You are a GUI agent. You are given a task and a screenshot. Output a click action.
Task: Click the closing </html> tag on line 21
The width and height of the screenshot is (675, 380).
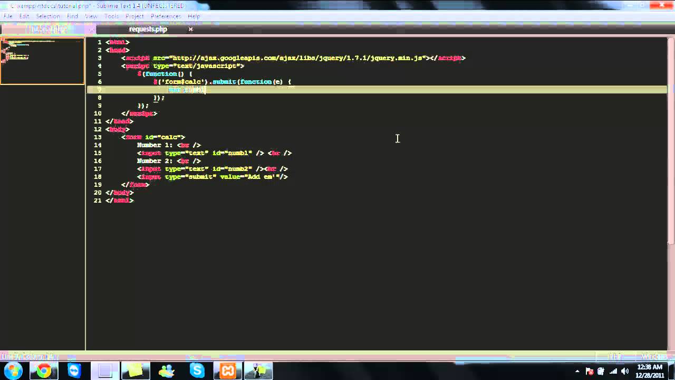coord(120,201)
